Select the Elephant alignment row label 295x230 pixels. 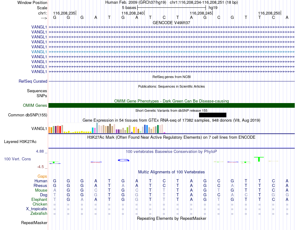click(x=39, y=200)
